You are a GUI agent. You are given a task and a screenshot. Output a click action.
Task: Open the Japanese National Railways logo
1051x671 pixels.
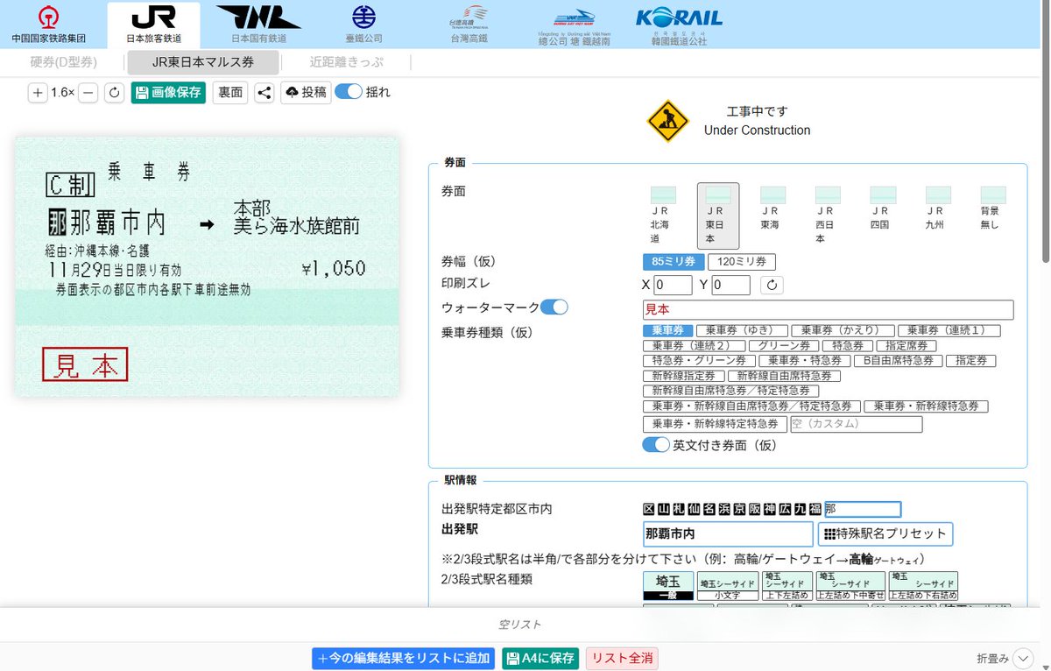click(258, 25)
